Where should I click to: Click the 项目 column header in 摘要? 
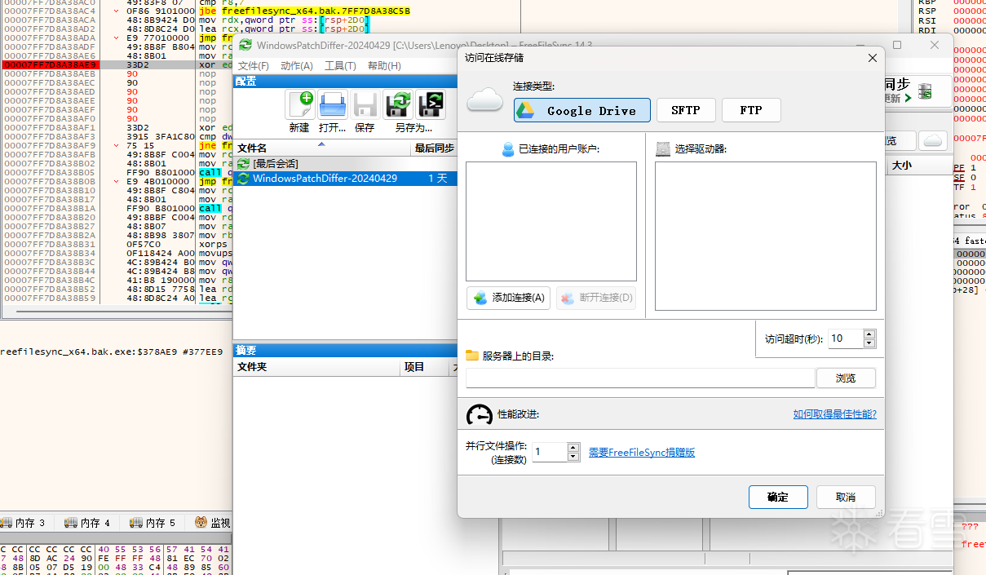[424, 367]
